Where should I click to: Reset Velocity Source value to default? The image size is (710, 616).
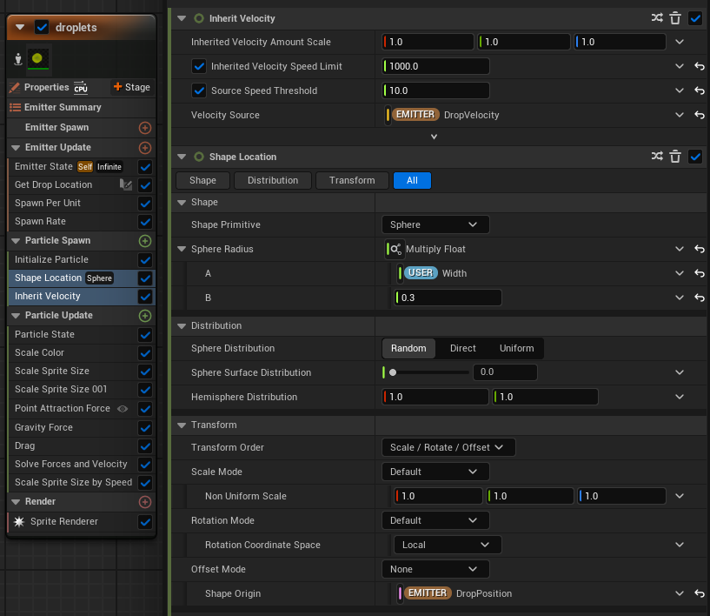coord(699,115)
